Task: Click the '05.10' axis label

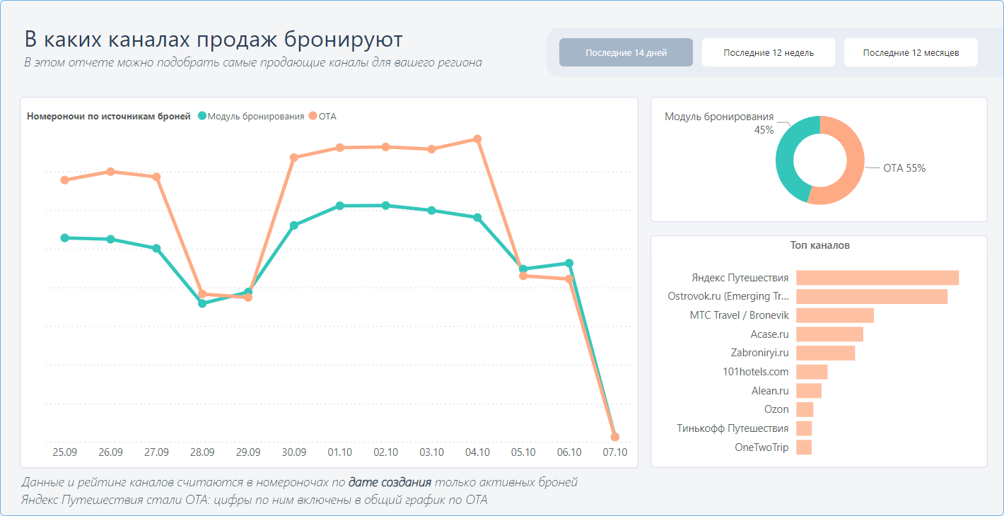Action: pyautogui.click(x=523, y=452)
